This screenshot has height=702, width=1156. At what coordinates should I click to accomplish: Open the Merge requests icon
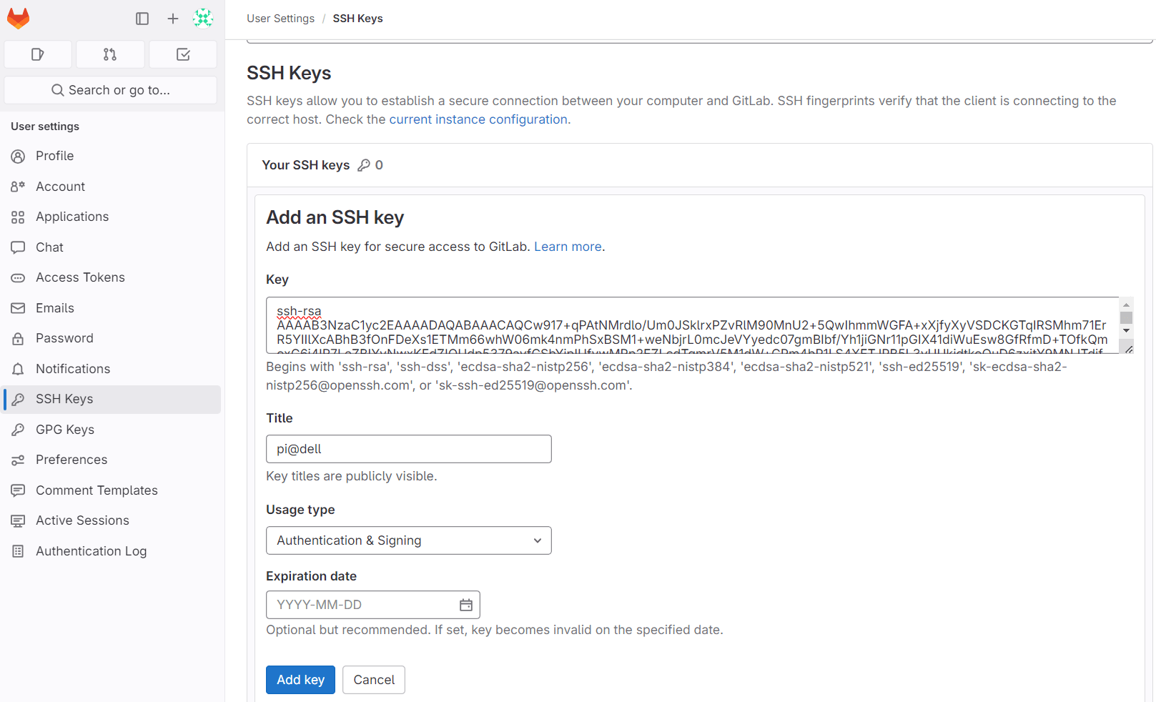click(110, 54)
